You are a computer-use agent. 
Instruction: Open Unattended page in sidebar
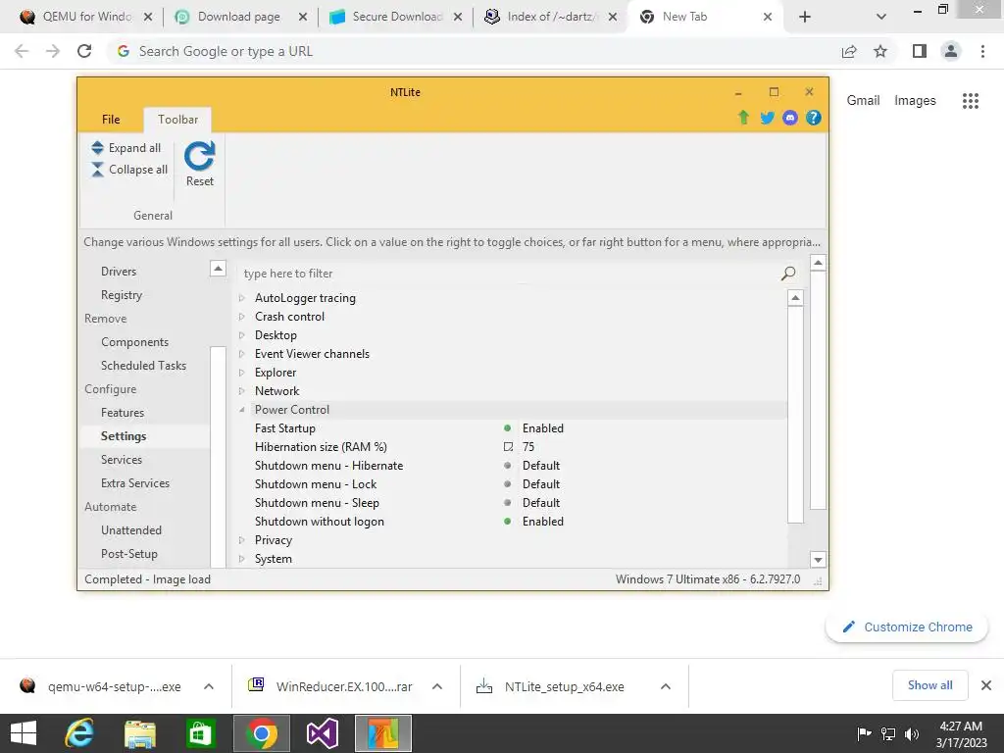tap(131, 530)
